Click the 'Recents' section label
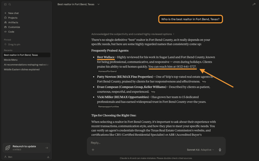 (8, 50)
